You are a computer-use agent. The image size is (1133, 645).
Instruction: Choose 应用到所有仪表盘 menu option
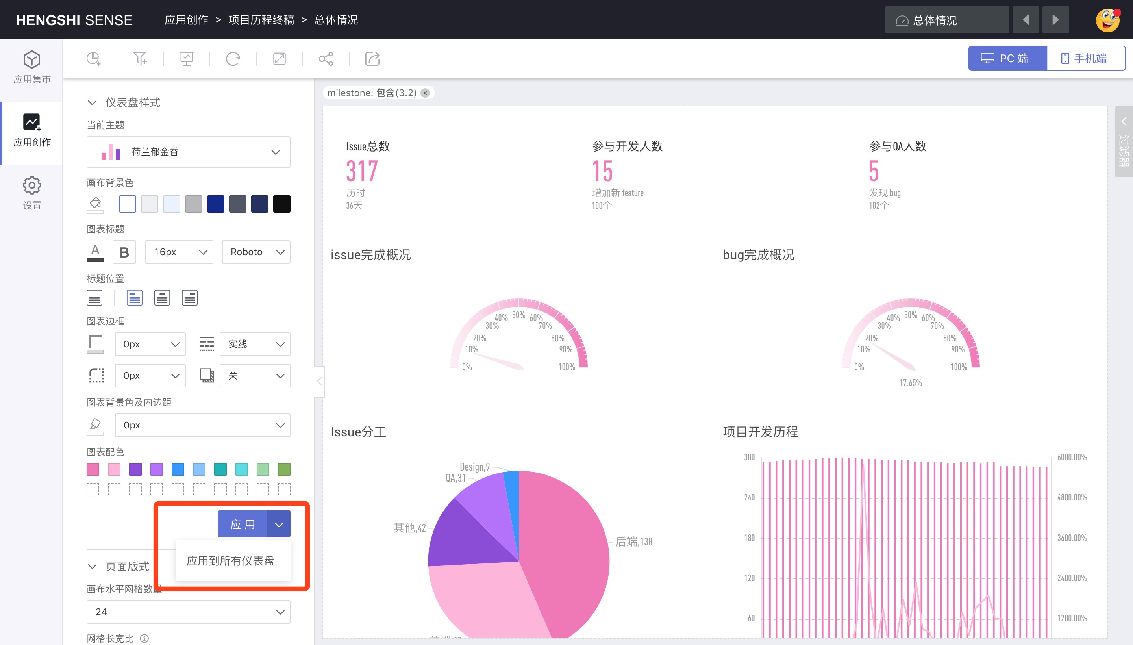tap(232, 561)
